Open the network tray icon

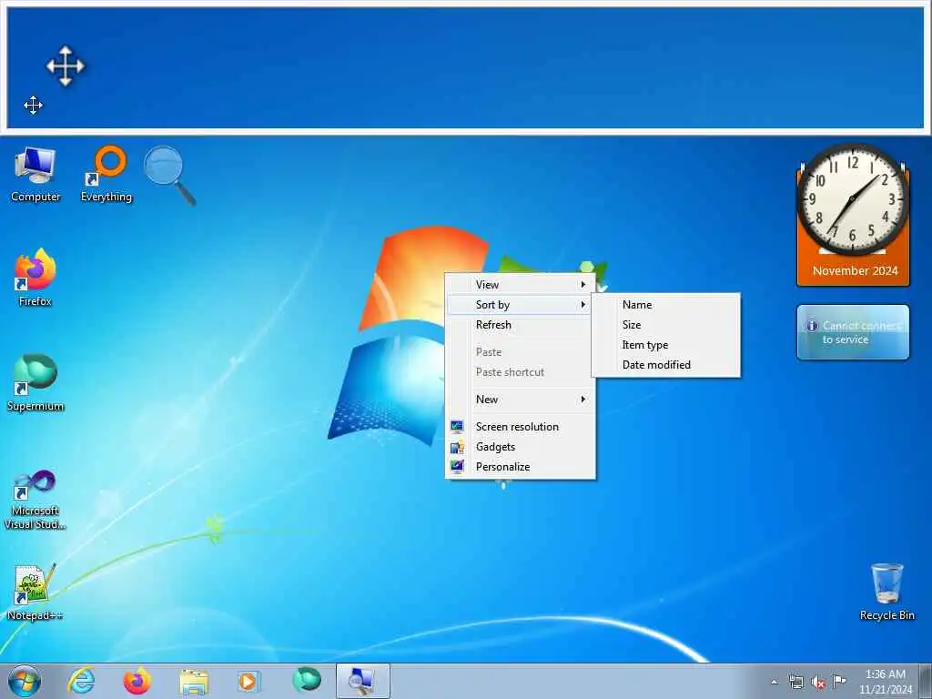pyautogui.click(x=795, y=683)
